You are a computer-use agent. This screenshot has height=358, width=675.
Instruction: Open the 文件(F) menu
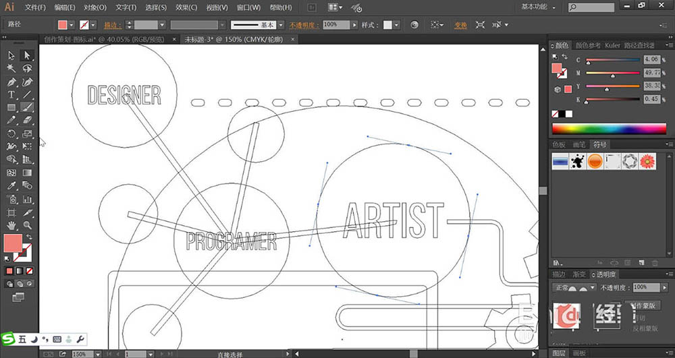click(x=35, y=7)
